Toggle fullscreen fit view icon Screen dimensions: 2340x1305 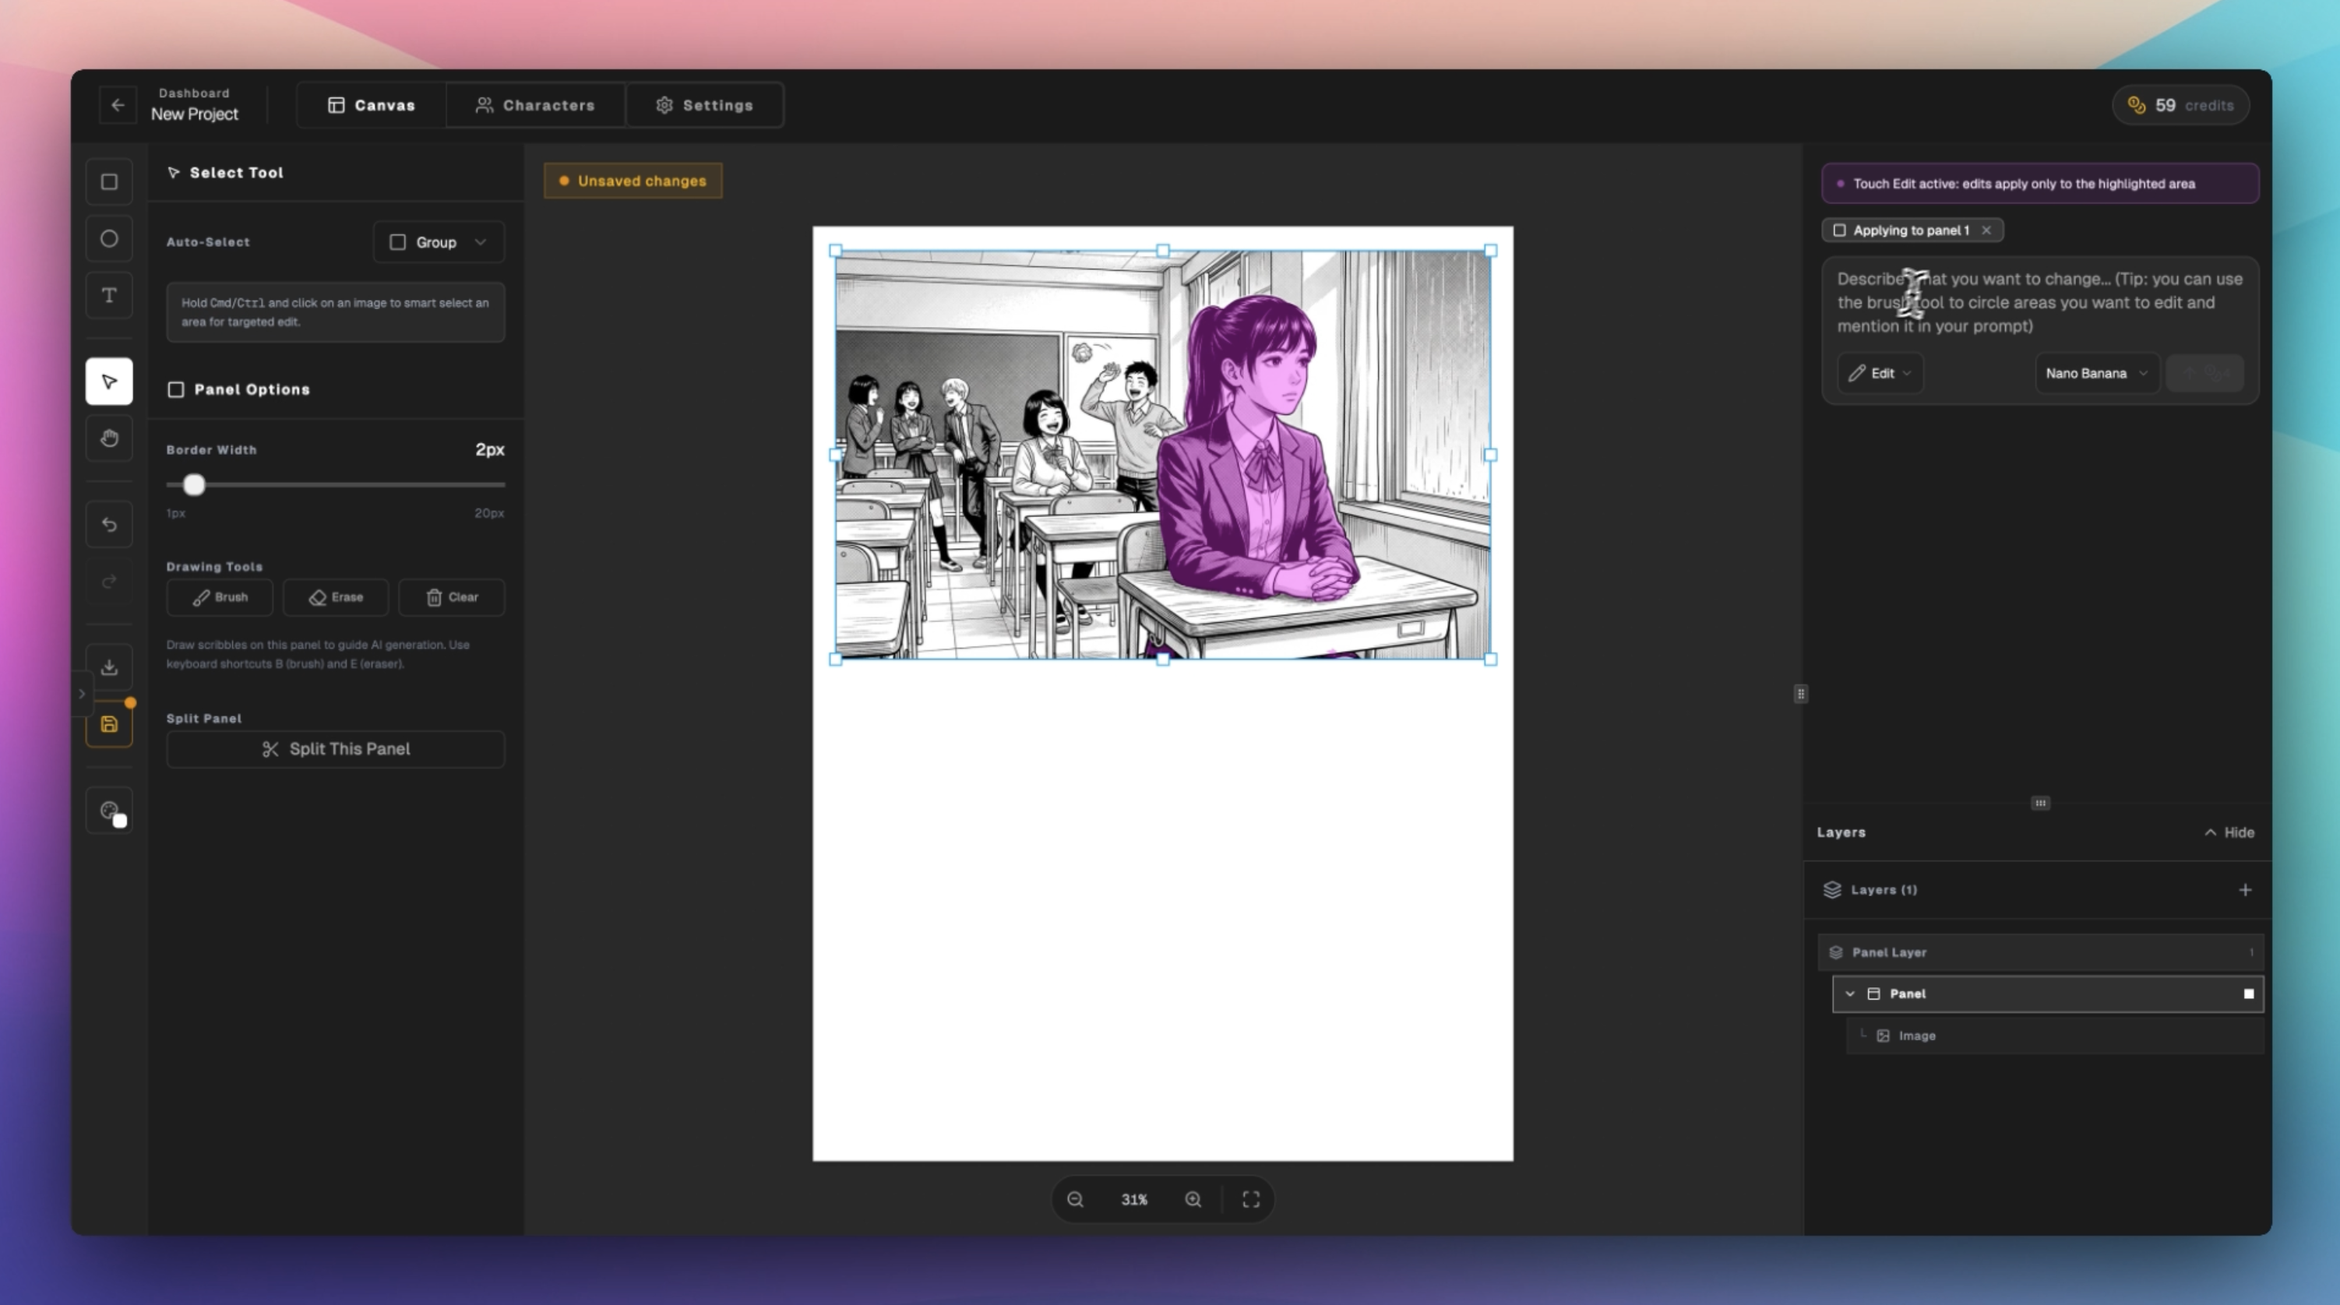click(1251, 1200)
